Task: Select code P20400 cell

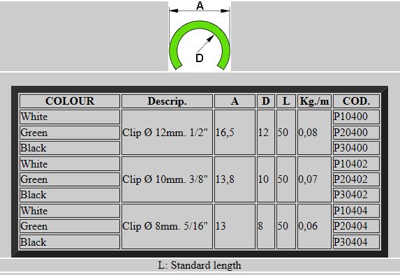Action: [x=356, y=133]
